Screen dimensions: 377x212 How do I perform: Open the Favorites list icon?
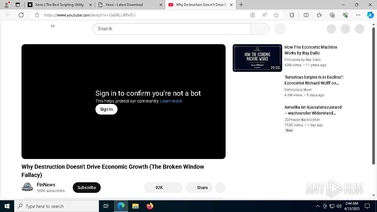[319, 15]
